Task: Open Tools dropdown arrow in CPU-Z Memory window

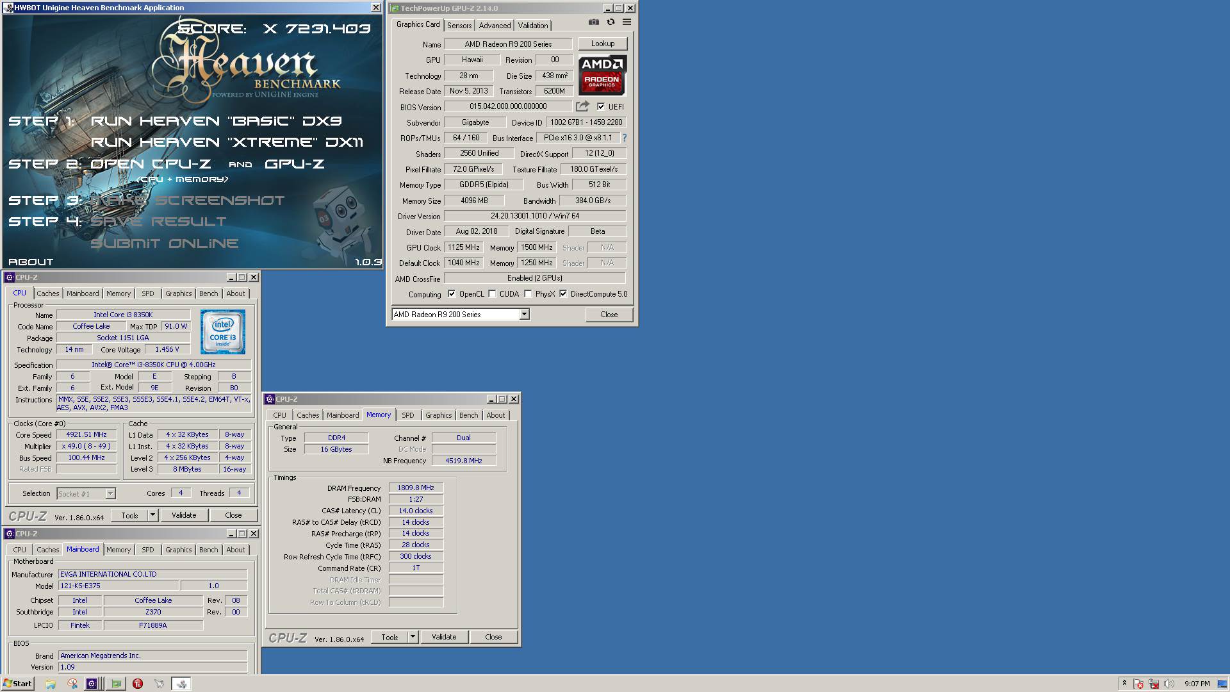Action: [413, 637]
